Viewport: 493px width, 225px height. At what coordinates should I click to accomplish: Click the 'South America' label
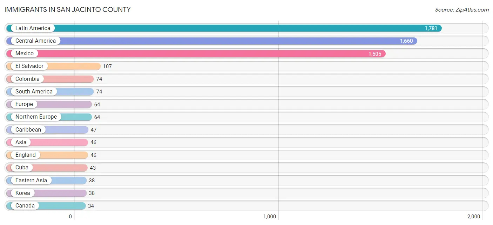(34, 92)
